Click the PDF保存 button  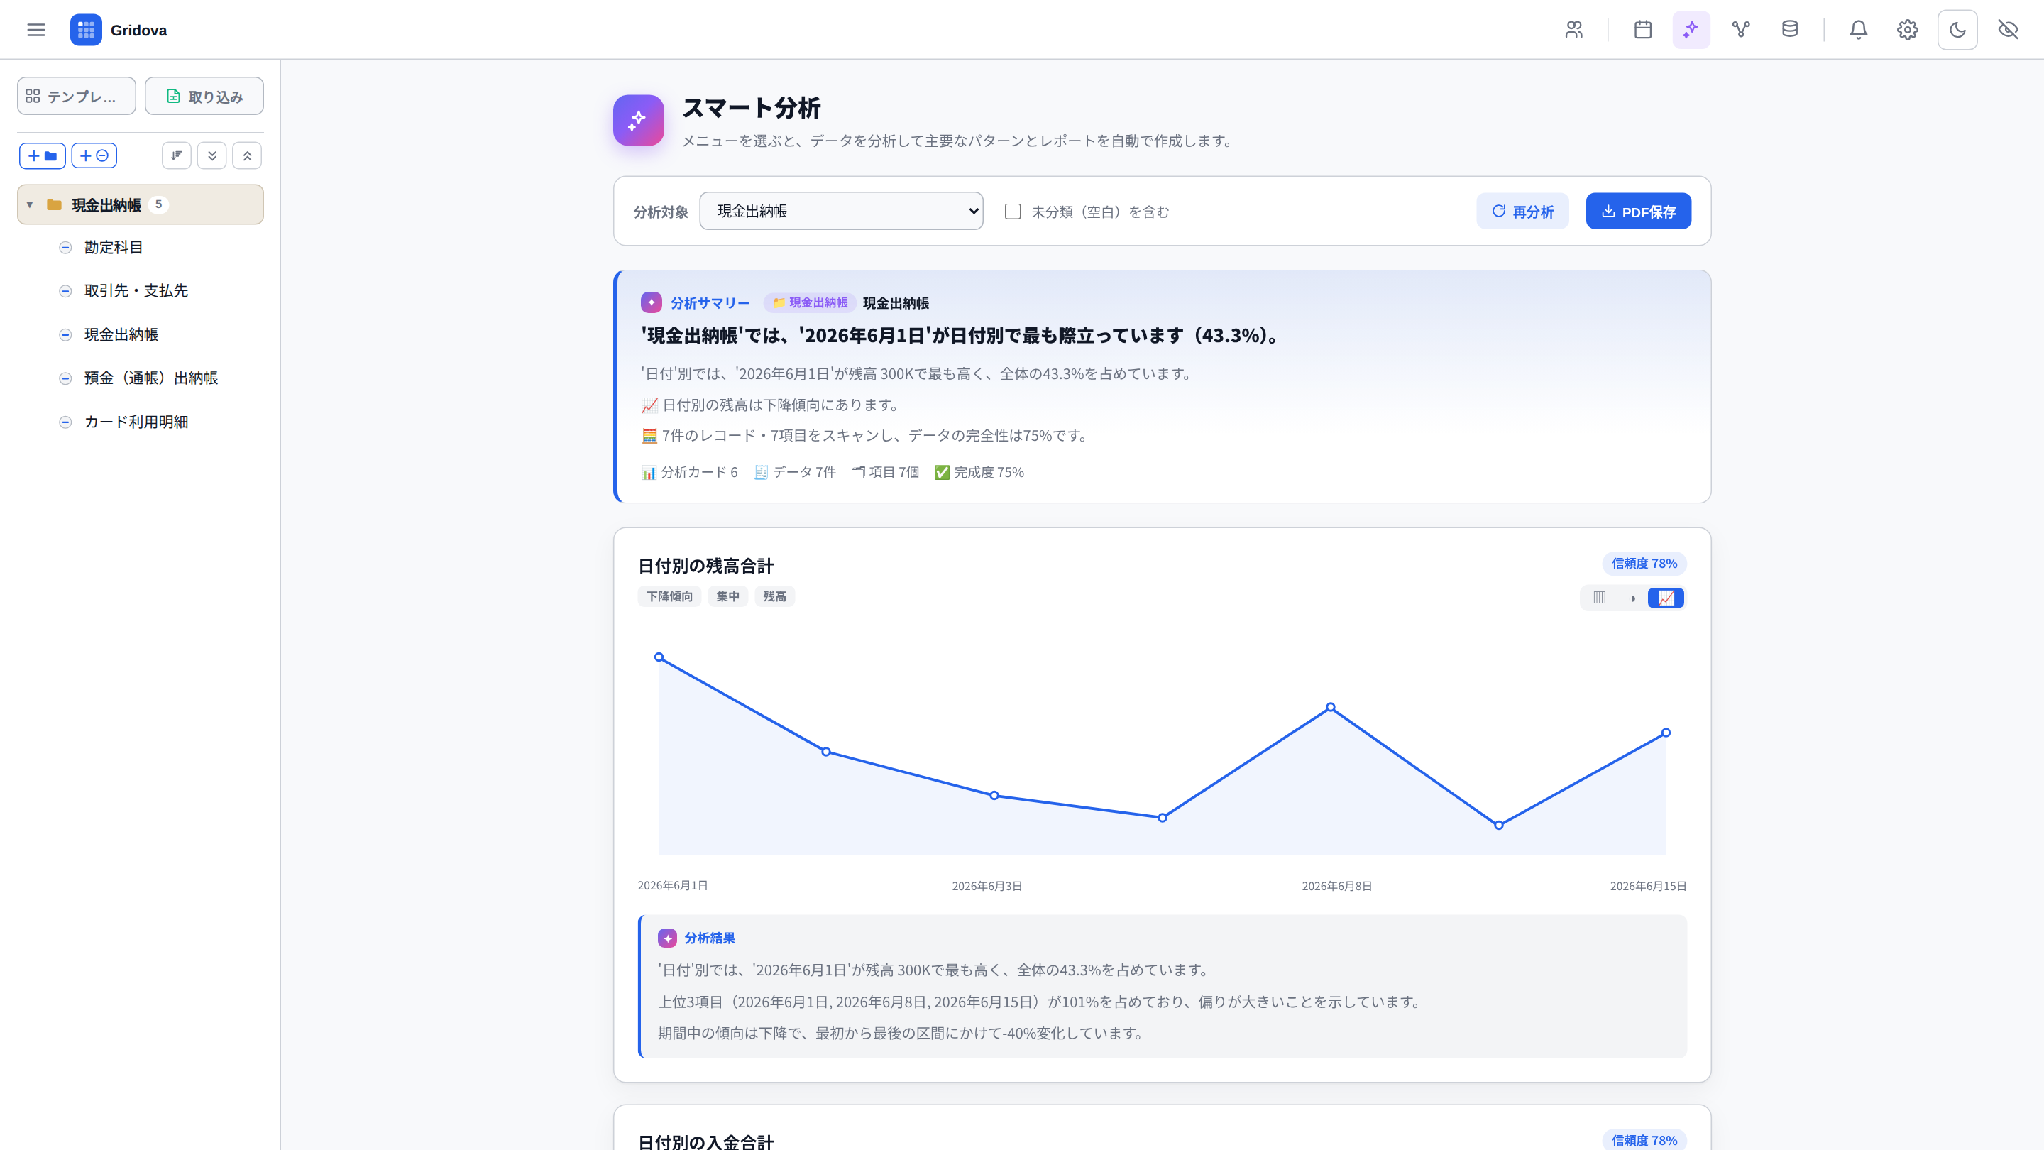(x=1638, y=211)
